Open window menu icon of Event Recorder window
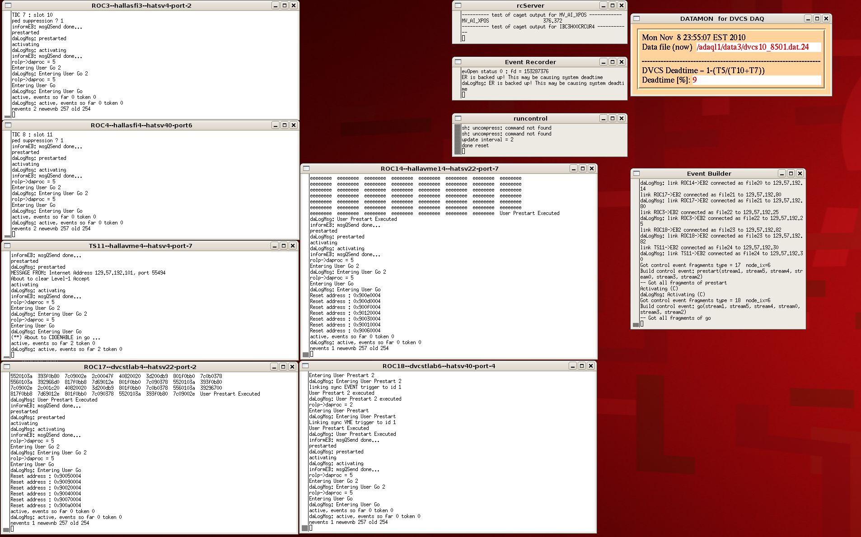This screenshot has width=861, height=537. [458, 62]
